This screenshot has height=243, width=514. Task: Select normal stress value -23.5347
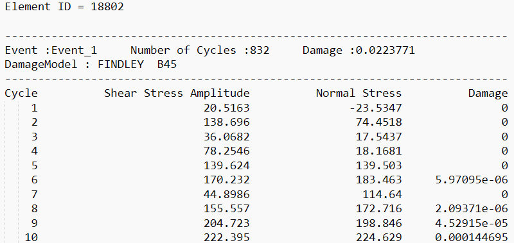coord(375,108)
